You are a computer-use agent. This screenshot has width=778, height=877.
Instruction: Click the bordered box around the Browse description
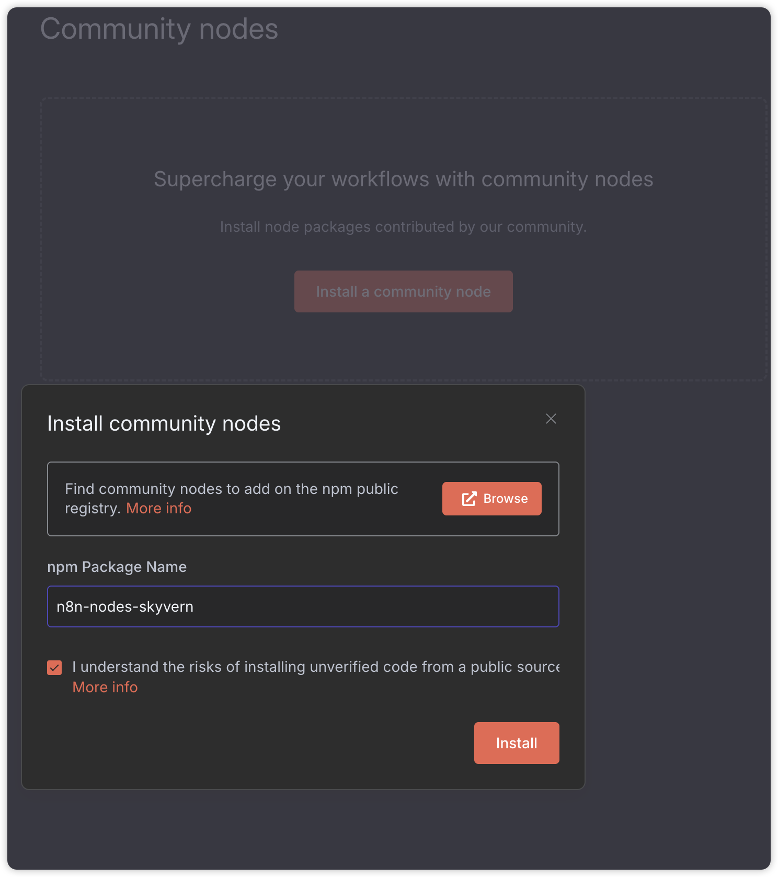pos(303,526)
